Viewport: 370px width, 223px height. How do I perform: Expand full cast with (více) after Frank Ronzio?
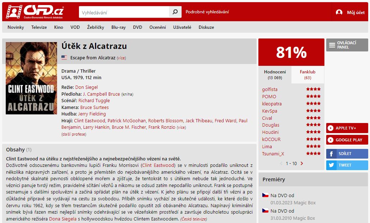tap(181, 127)
